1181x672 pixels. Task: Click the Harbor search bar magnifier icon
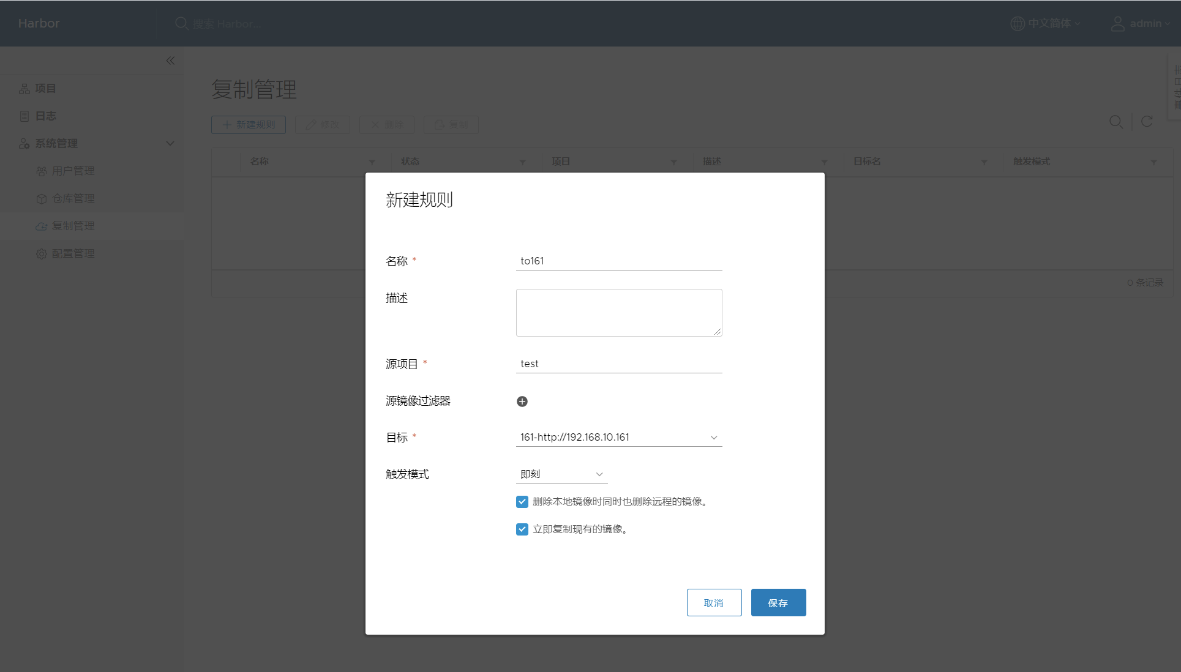181,23
